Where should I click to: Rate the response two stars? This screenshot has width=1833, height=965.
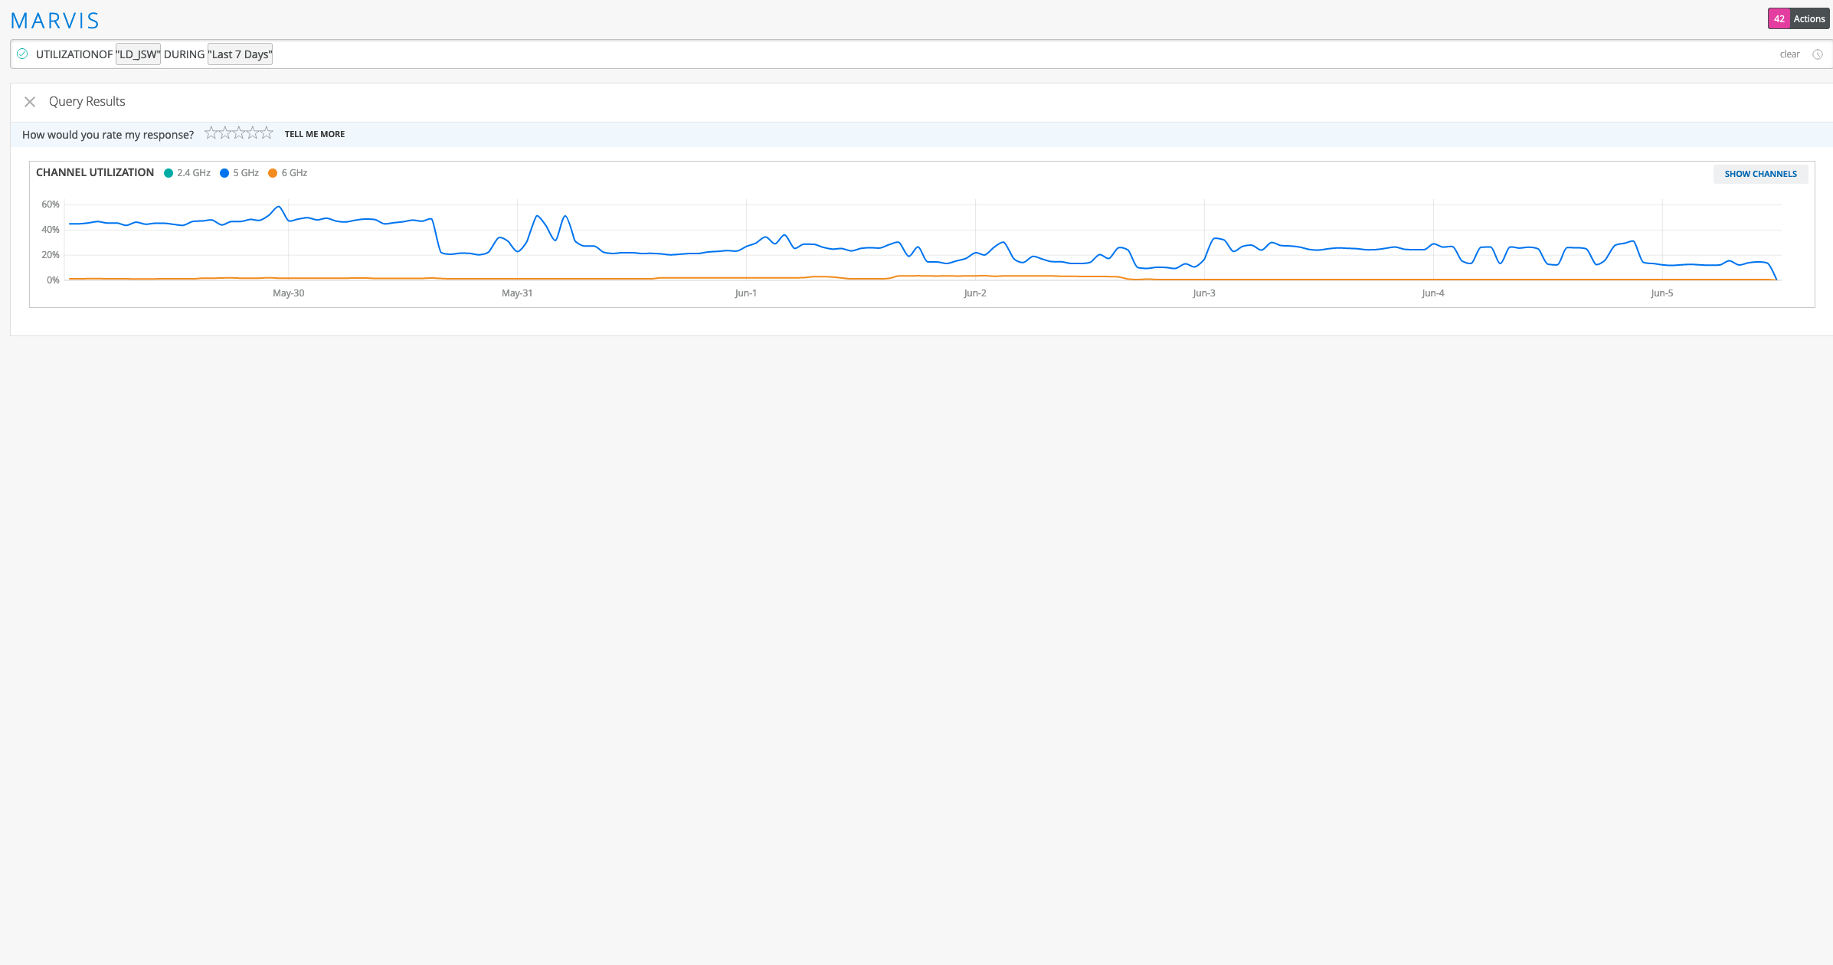pos(224,133)
